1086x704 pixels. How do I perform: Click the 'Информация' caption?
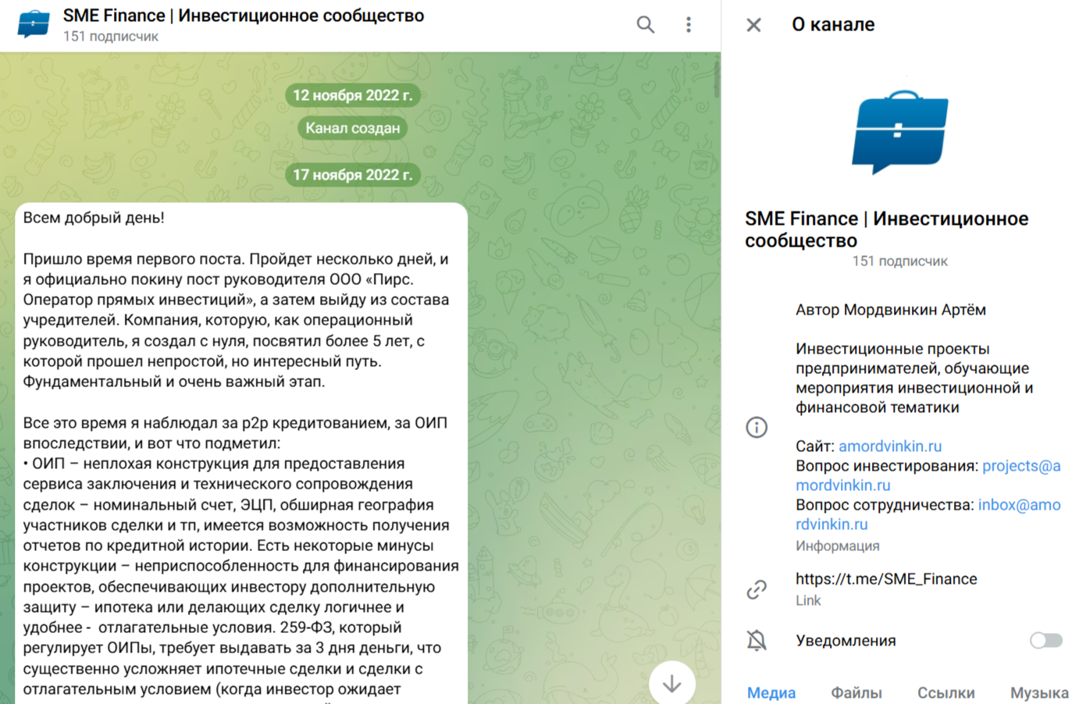click(838, 546)
